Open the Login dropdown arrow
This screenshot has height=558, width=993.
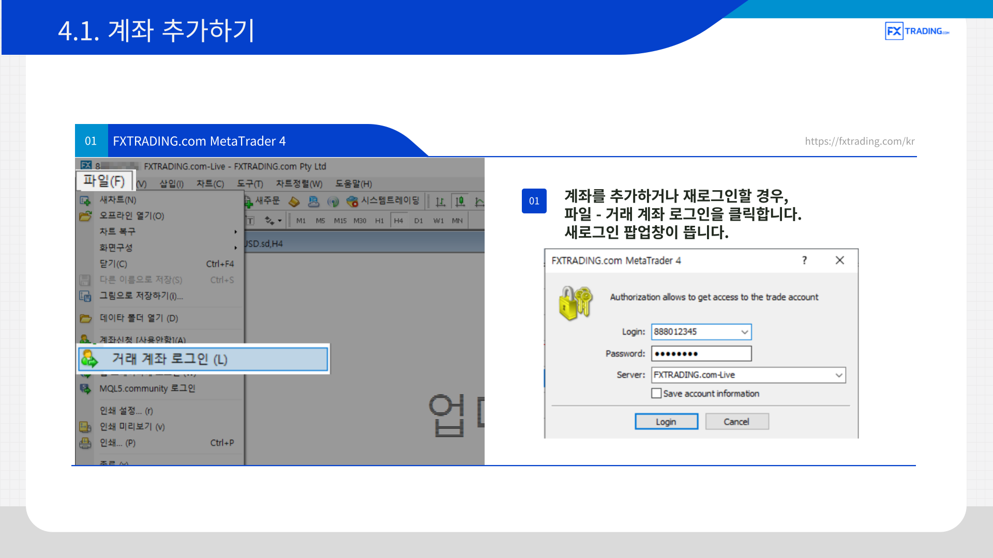pos(745,332)
